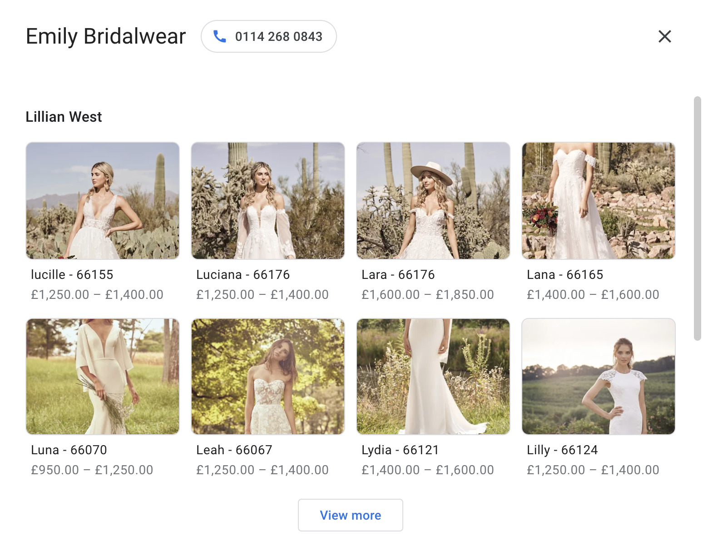Click the price under Lana - 66165

coord(593,295)
